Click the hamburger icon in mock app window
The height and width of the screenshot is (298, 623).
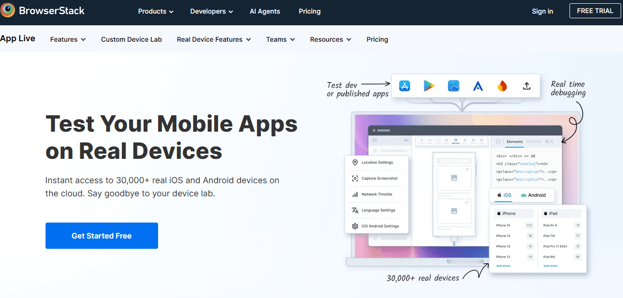tap(374, 141)
